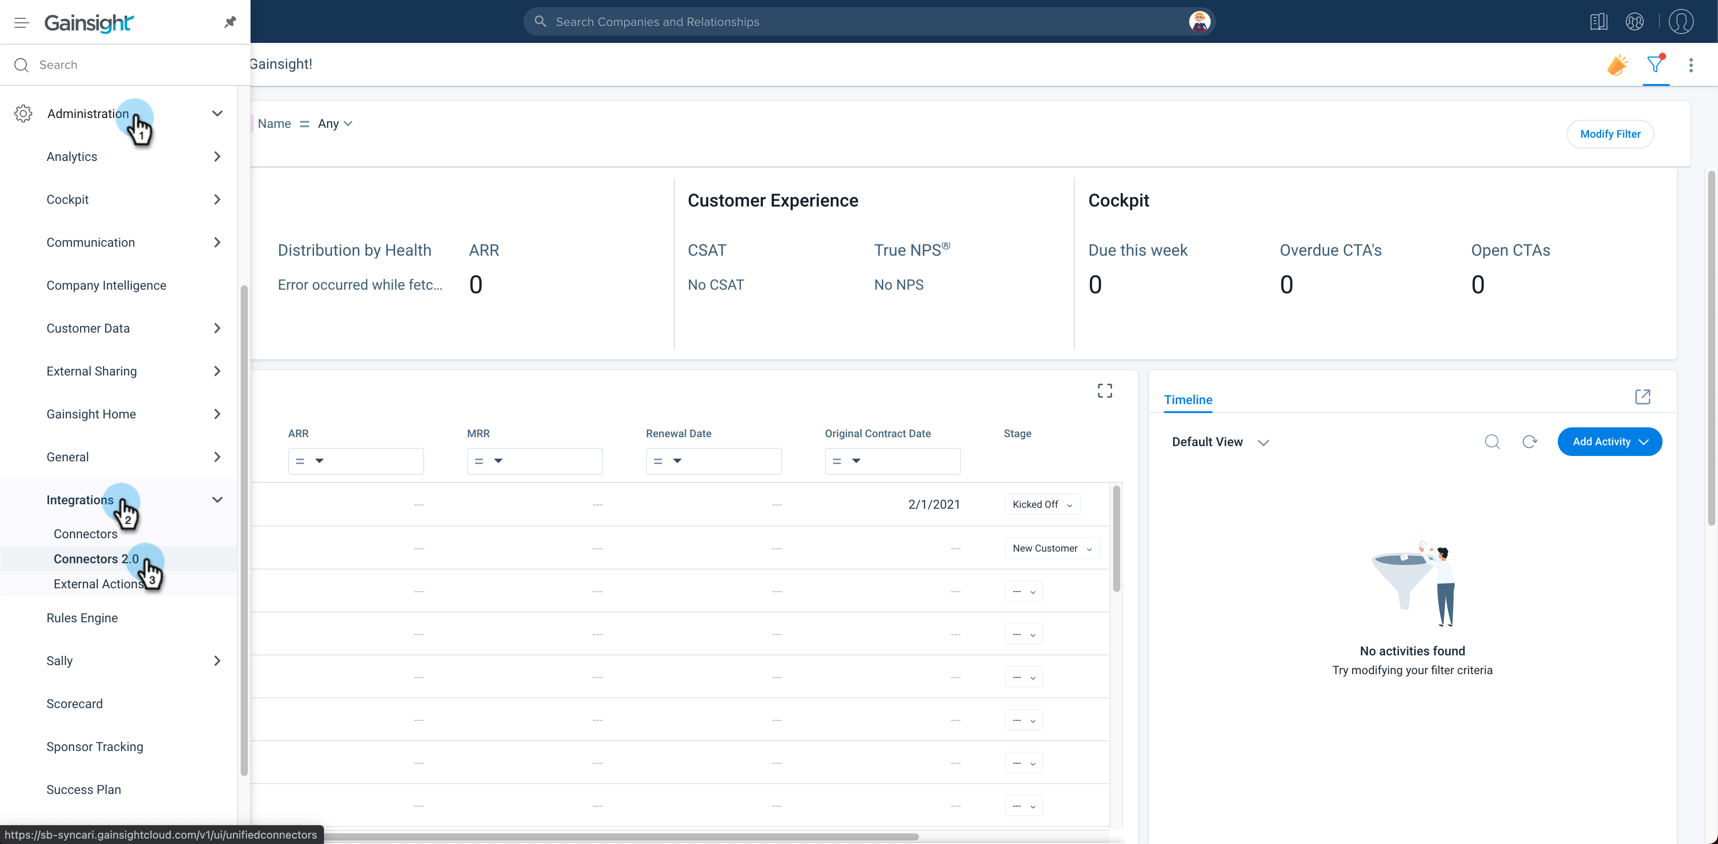Click the Add Activity button
The width and height of the screenshot is (1718, 844).
1609,442
